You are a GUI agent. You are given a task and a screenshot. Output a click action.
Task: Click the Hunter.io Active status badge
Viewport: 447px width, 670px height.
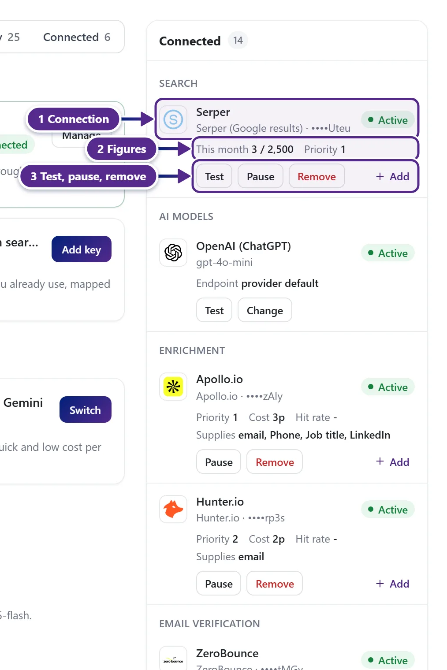[388, 510]
